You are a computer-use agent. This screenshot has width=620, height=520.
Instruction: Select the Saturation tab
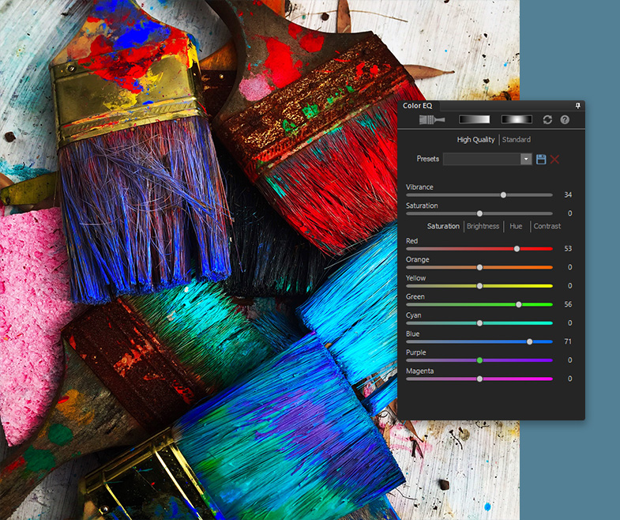point(443,226)
